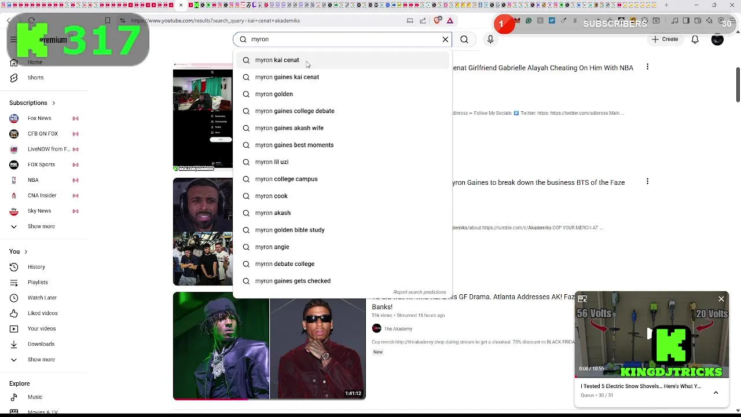Choose suggestion 'myron lil uzi'
The height and width of the screenshot is (417, 741).
coord(343,162)
